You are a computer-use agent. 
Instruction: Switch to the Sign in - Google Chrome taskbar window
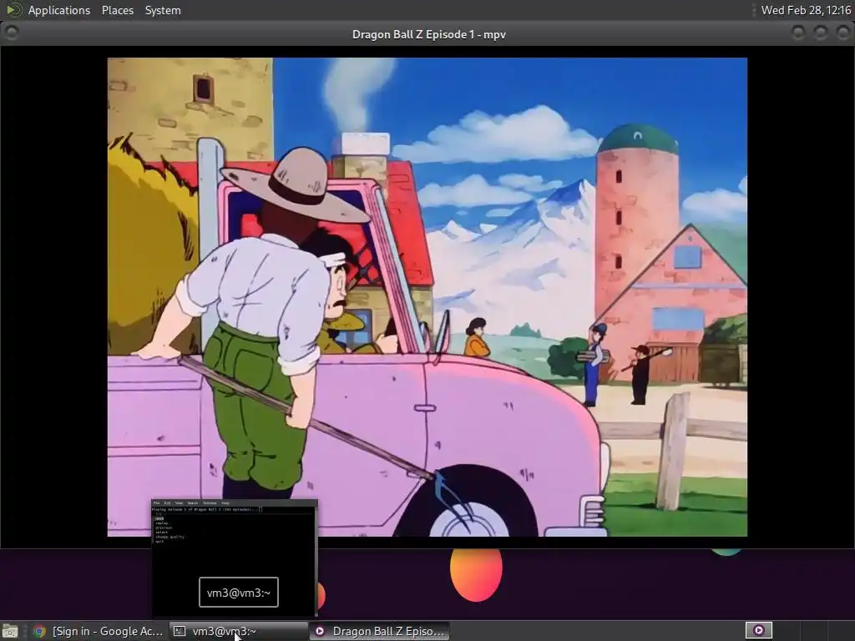point(97,631)
